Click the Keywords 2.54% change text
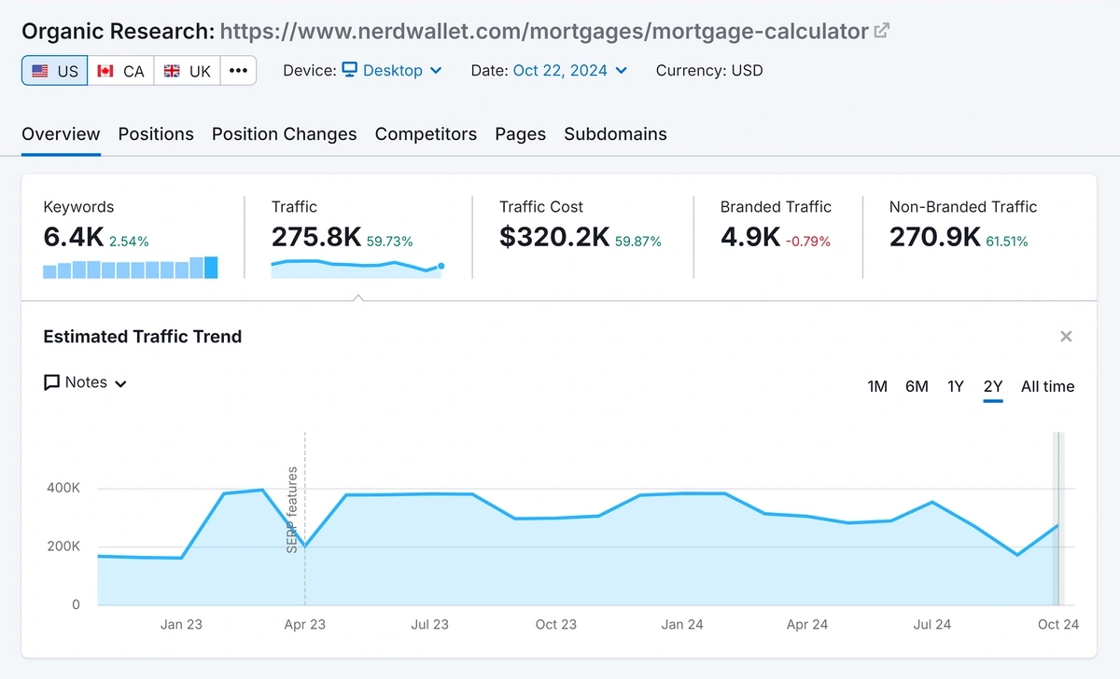Viewport: 1120px width, 679px height. click(x=129, y=241)
